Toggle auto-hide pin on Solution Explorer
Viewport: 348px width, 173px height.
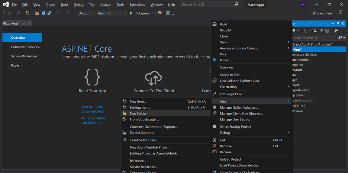(x=338, y=23)
